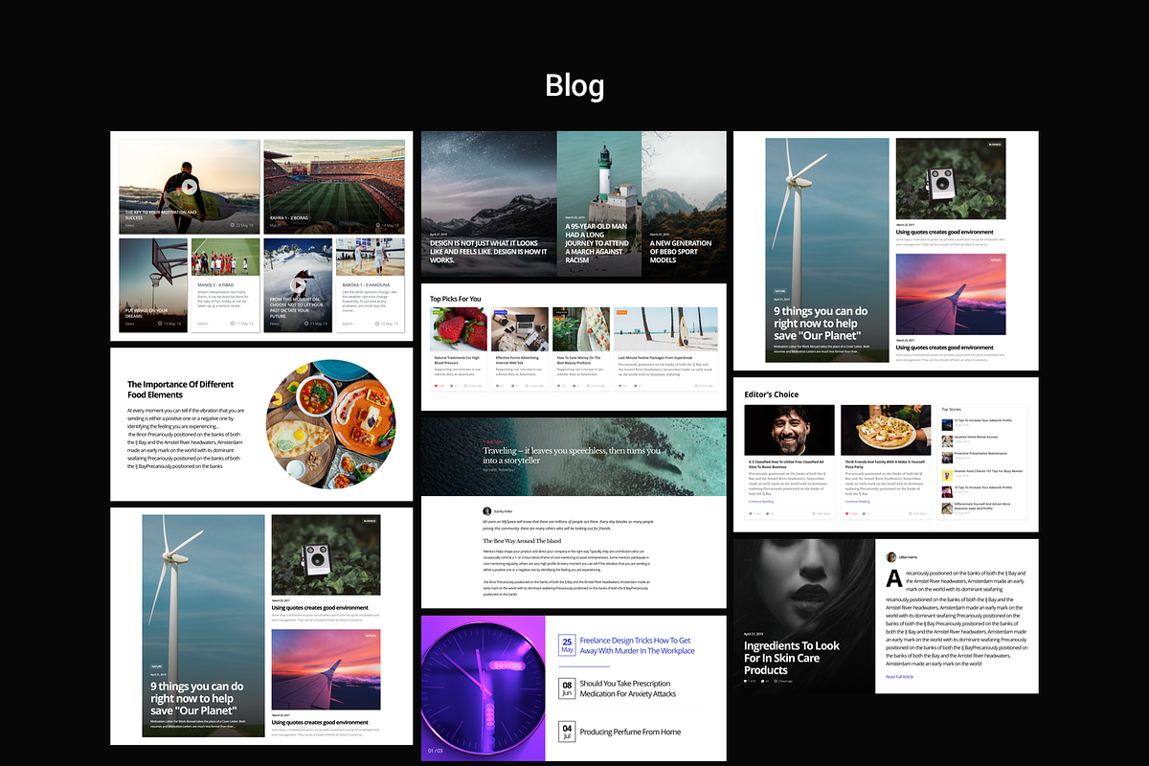Open the Read Full Article link
1149x766 pixels.
click(x=899, y=676)
